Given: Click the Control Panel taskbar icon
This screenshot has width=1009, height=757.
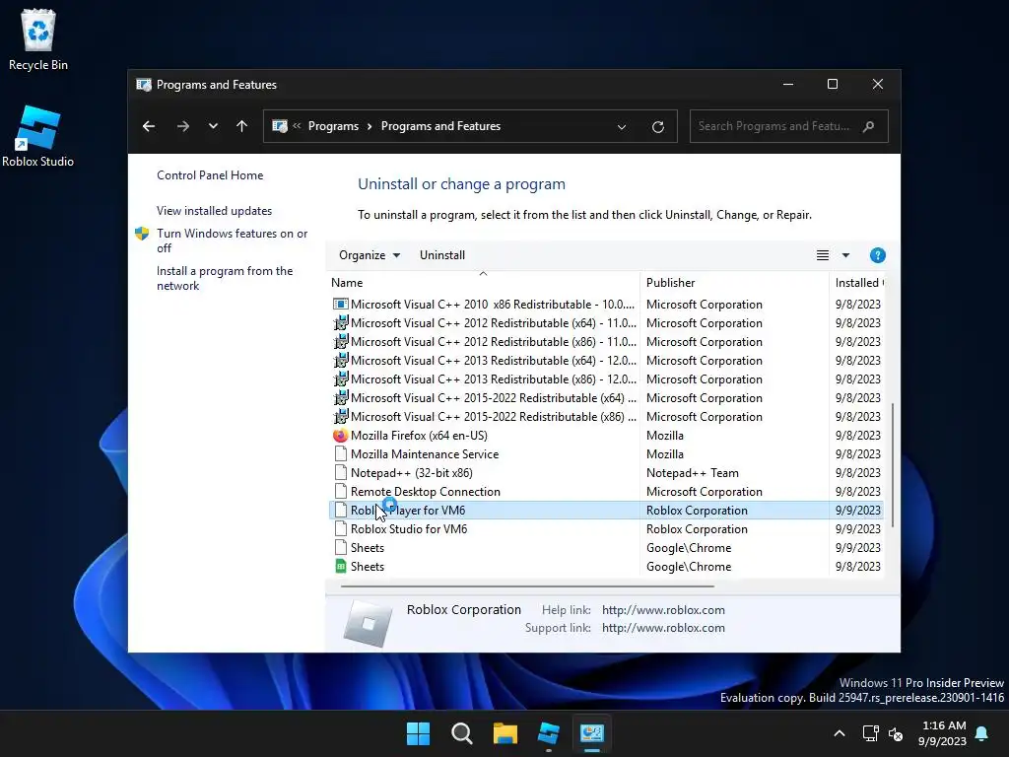Looking at the screenshot, I should tap(592, 733).
